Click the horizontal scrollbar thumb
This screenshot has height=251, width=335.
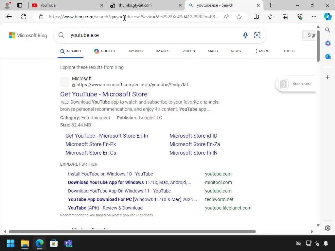click(132, 232)
